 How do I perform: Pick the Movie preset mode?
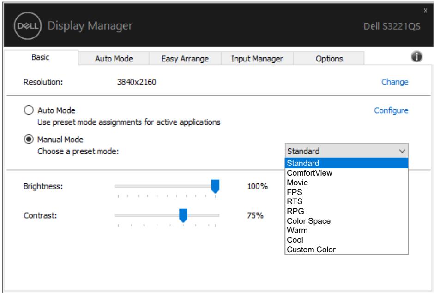click(347, 183)
